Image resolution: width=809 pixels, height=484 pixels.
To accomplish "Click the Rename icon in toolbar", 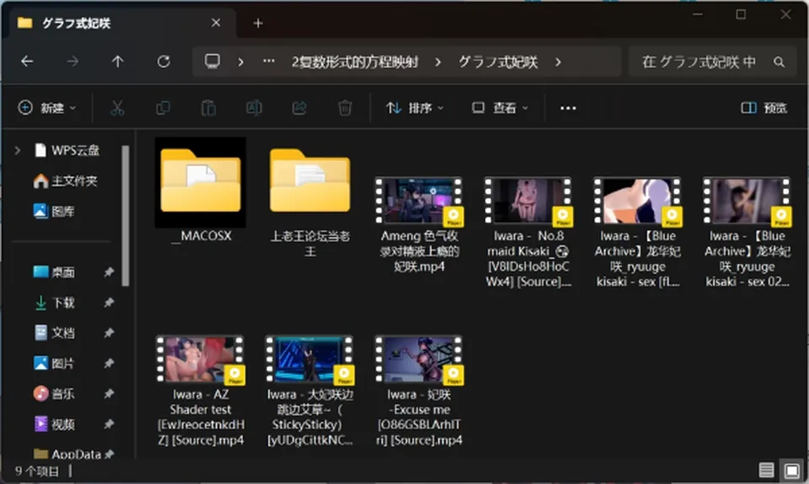I will (254, 108).
